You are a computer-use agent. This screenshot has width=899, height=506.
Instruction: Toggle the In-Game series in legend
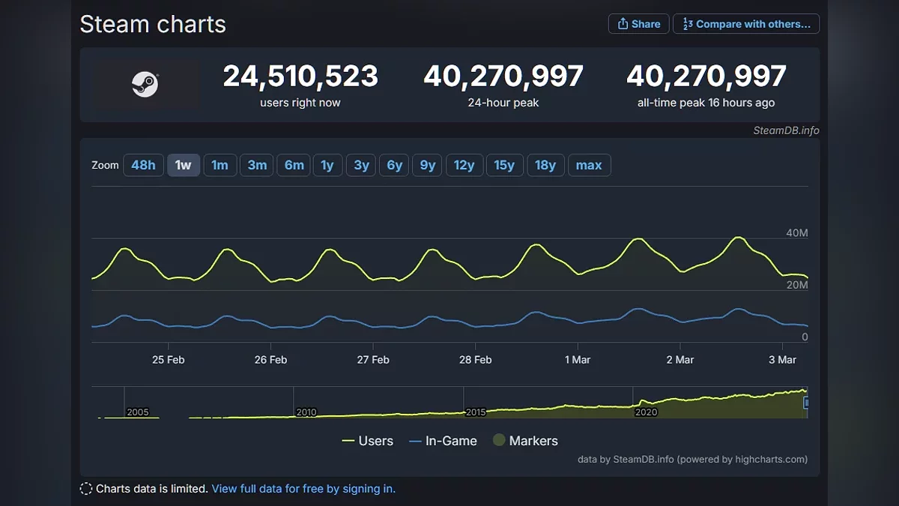click(x=443, y=441)
